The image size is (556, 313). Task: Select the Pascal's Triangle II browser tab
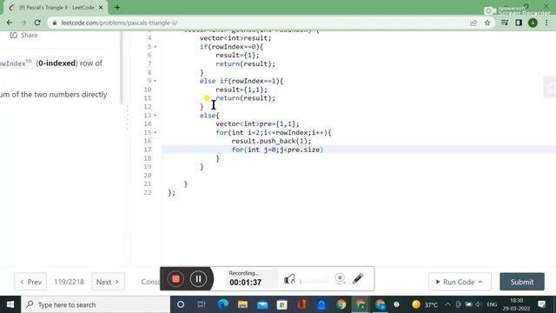(x=56, y=8)
